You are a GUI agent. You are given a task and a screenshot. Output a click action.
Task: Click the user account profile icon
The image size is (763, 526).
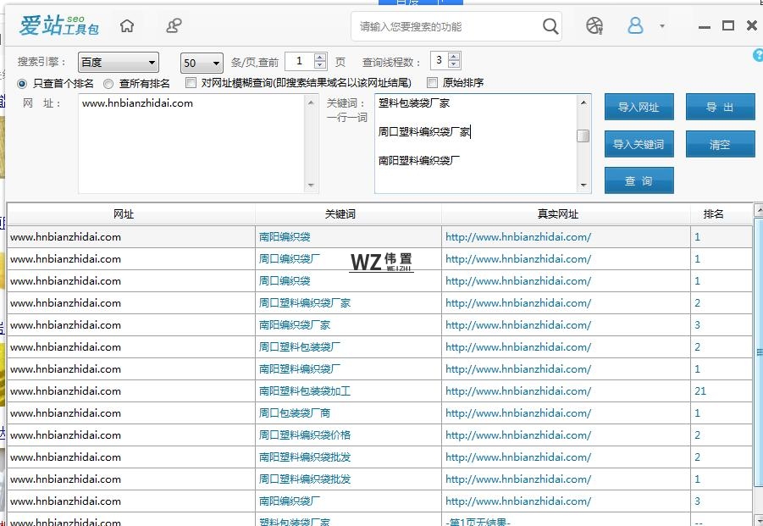point(635,25)
